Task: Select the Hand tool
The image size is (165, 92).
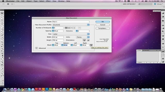Action: point(2,71)
